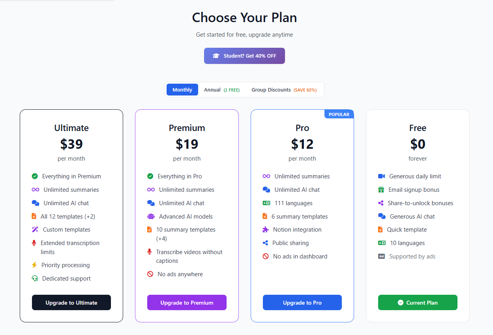Screen dimensions: 493x335
Task: Click Upgrade to Ultimate
Action: [x=71, y=302]
